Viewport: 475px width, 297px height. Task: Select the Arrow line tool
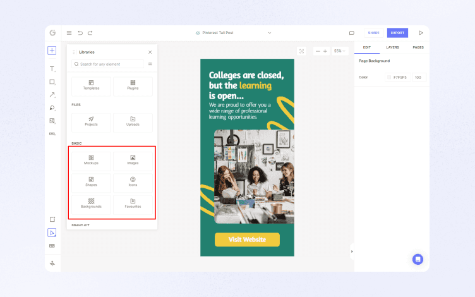click(x=52, y=95)
